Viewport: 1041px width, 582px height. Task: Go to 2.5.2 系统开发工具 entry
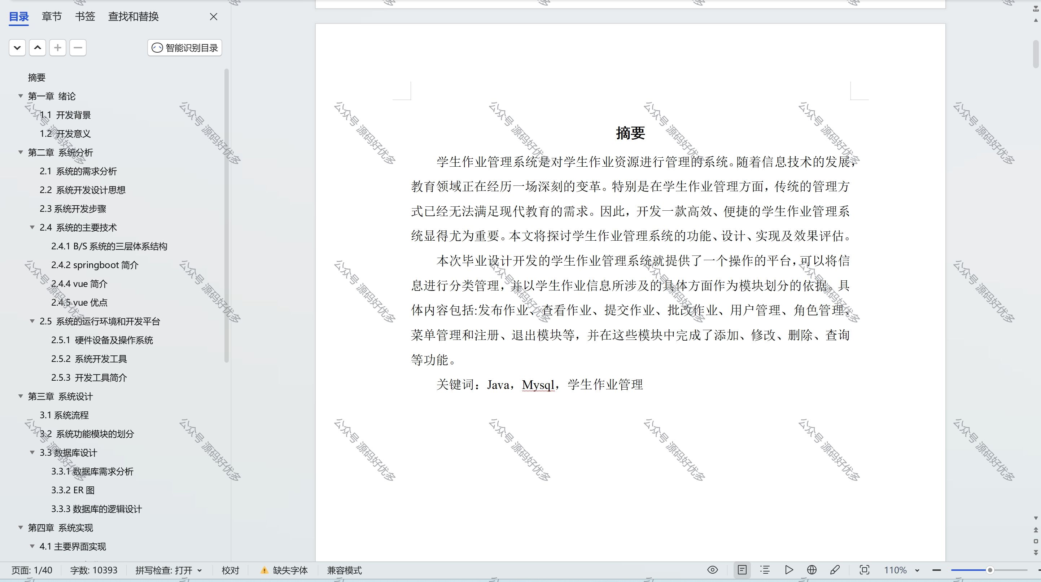(89, 359)
